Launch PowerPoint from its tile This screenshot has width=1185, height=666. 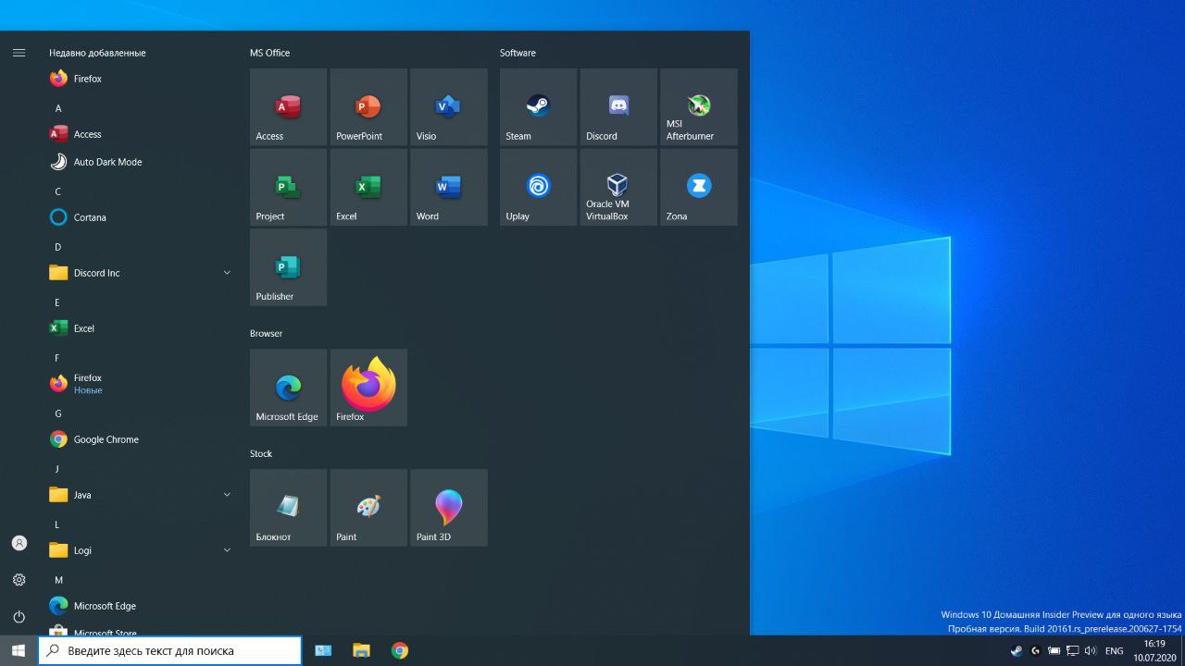[x=368, y=106]
